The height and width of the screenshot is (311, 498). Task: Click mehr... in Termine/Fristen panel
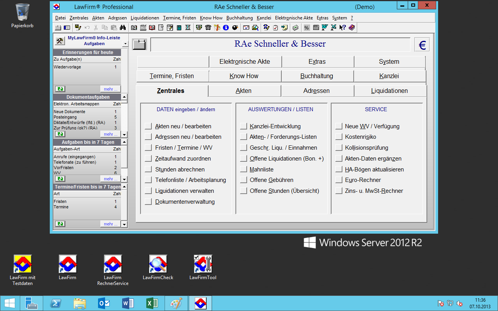[x=110, y=224]
